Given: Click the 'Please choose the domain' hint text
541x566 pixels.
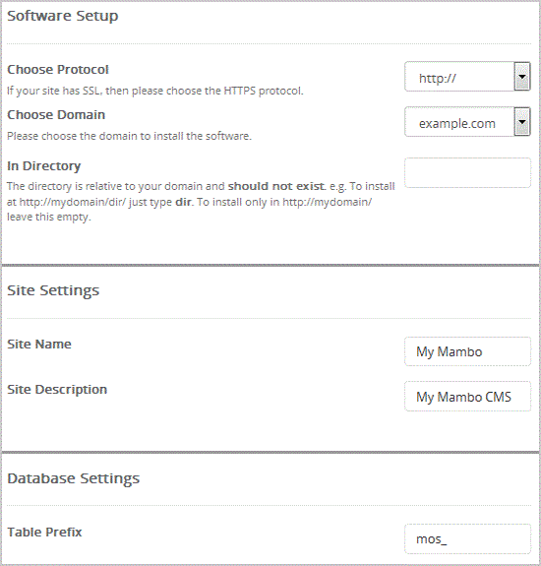Looking at the screenshot, I should (129, 136).
